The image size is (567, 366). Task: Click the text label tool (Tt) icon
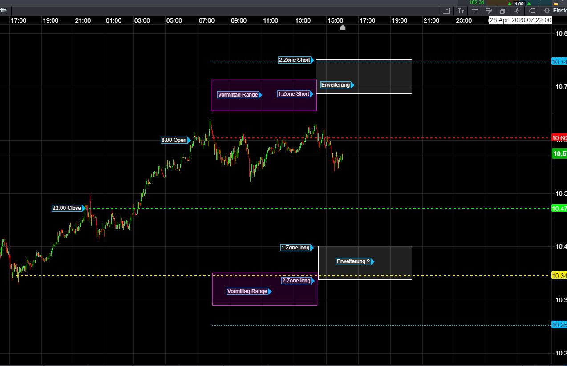[x=461, y=11]
